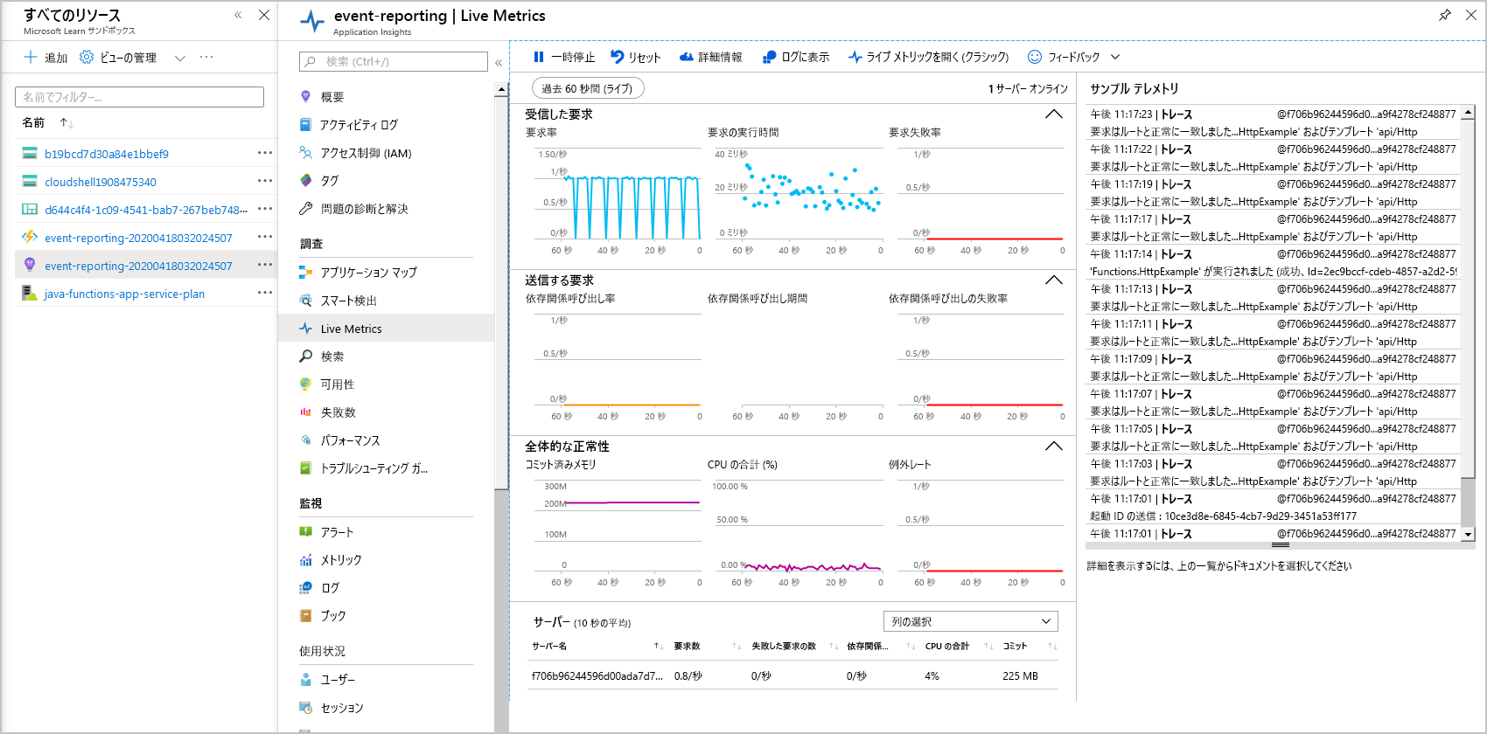1487x734 pixels.
Task: Expand the フィードバック dropdown chevron
Action: point(1115,57)
